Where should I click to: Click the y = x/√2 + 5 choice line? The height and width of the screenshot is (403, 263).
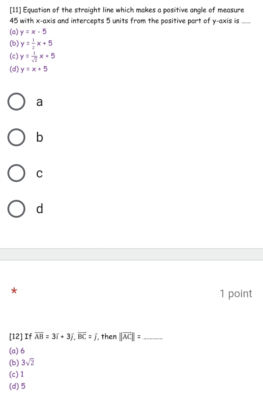tap(32, 56)
